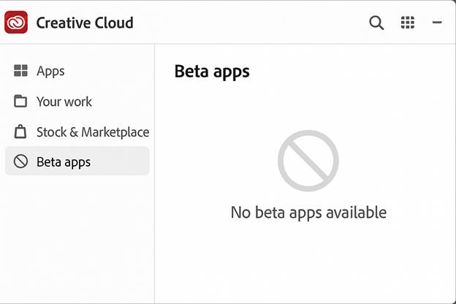
Task: Open the search magnifier icon
Action: pos(376,23)
